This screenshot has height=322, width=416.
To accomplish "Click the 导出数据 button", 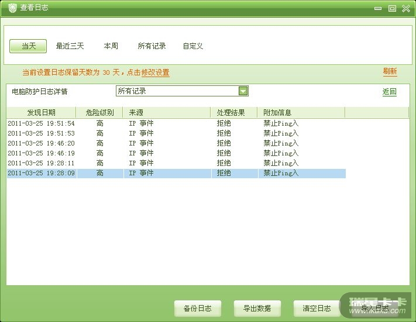I will click(257, 309).
